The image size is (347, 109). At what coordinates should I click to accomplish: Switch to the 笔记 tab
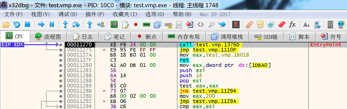click(115, 37)
